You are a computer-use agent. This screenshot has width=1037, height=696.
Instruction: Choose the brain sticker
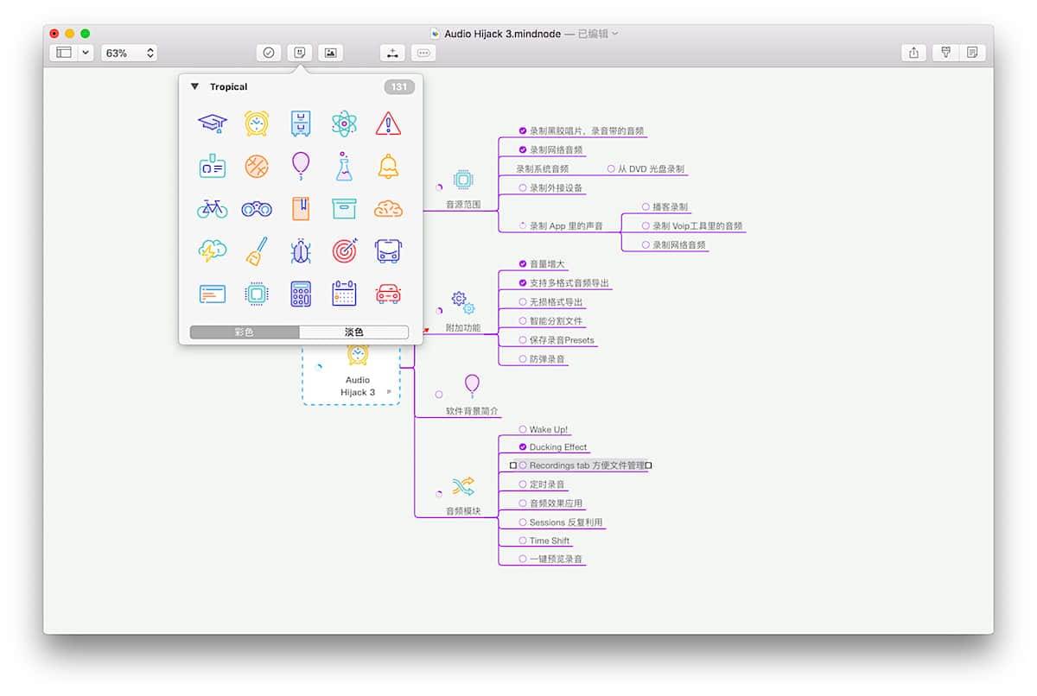tap(389, 208)
